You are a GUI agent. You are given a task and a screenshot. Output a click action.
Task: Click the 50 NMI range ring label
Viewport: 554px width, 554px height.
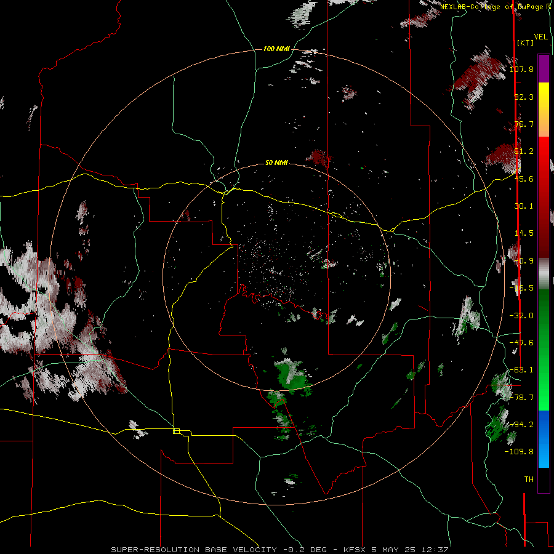276,163
